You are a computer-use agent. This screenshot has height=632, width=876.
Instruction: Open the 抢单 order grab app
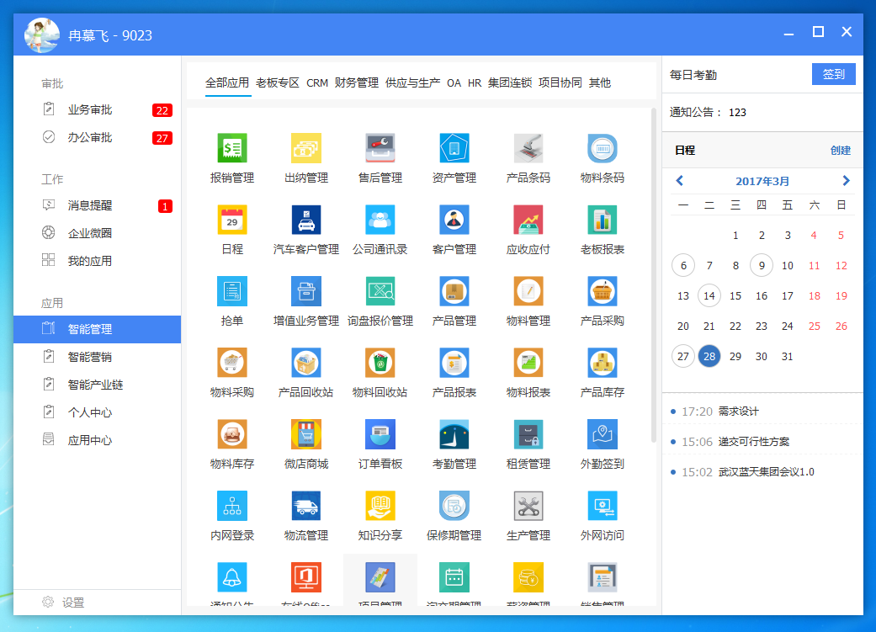(x=232, y=292)
